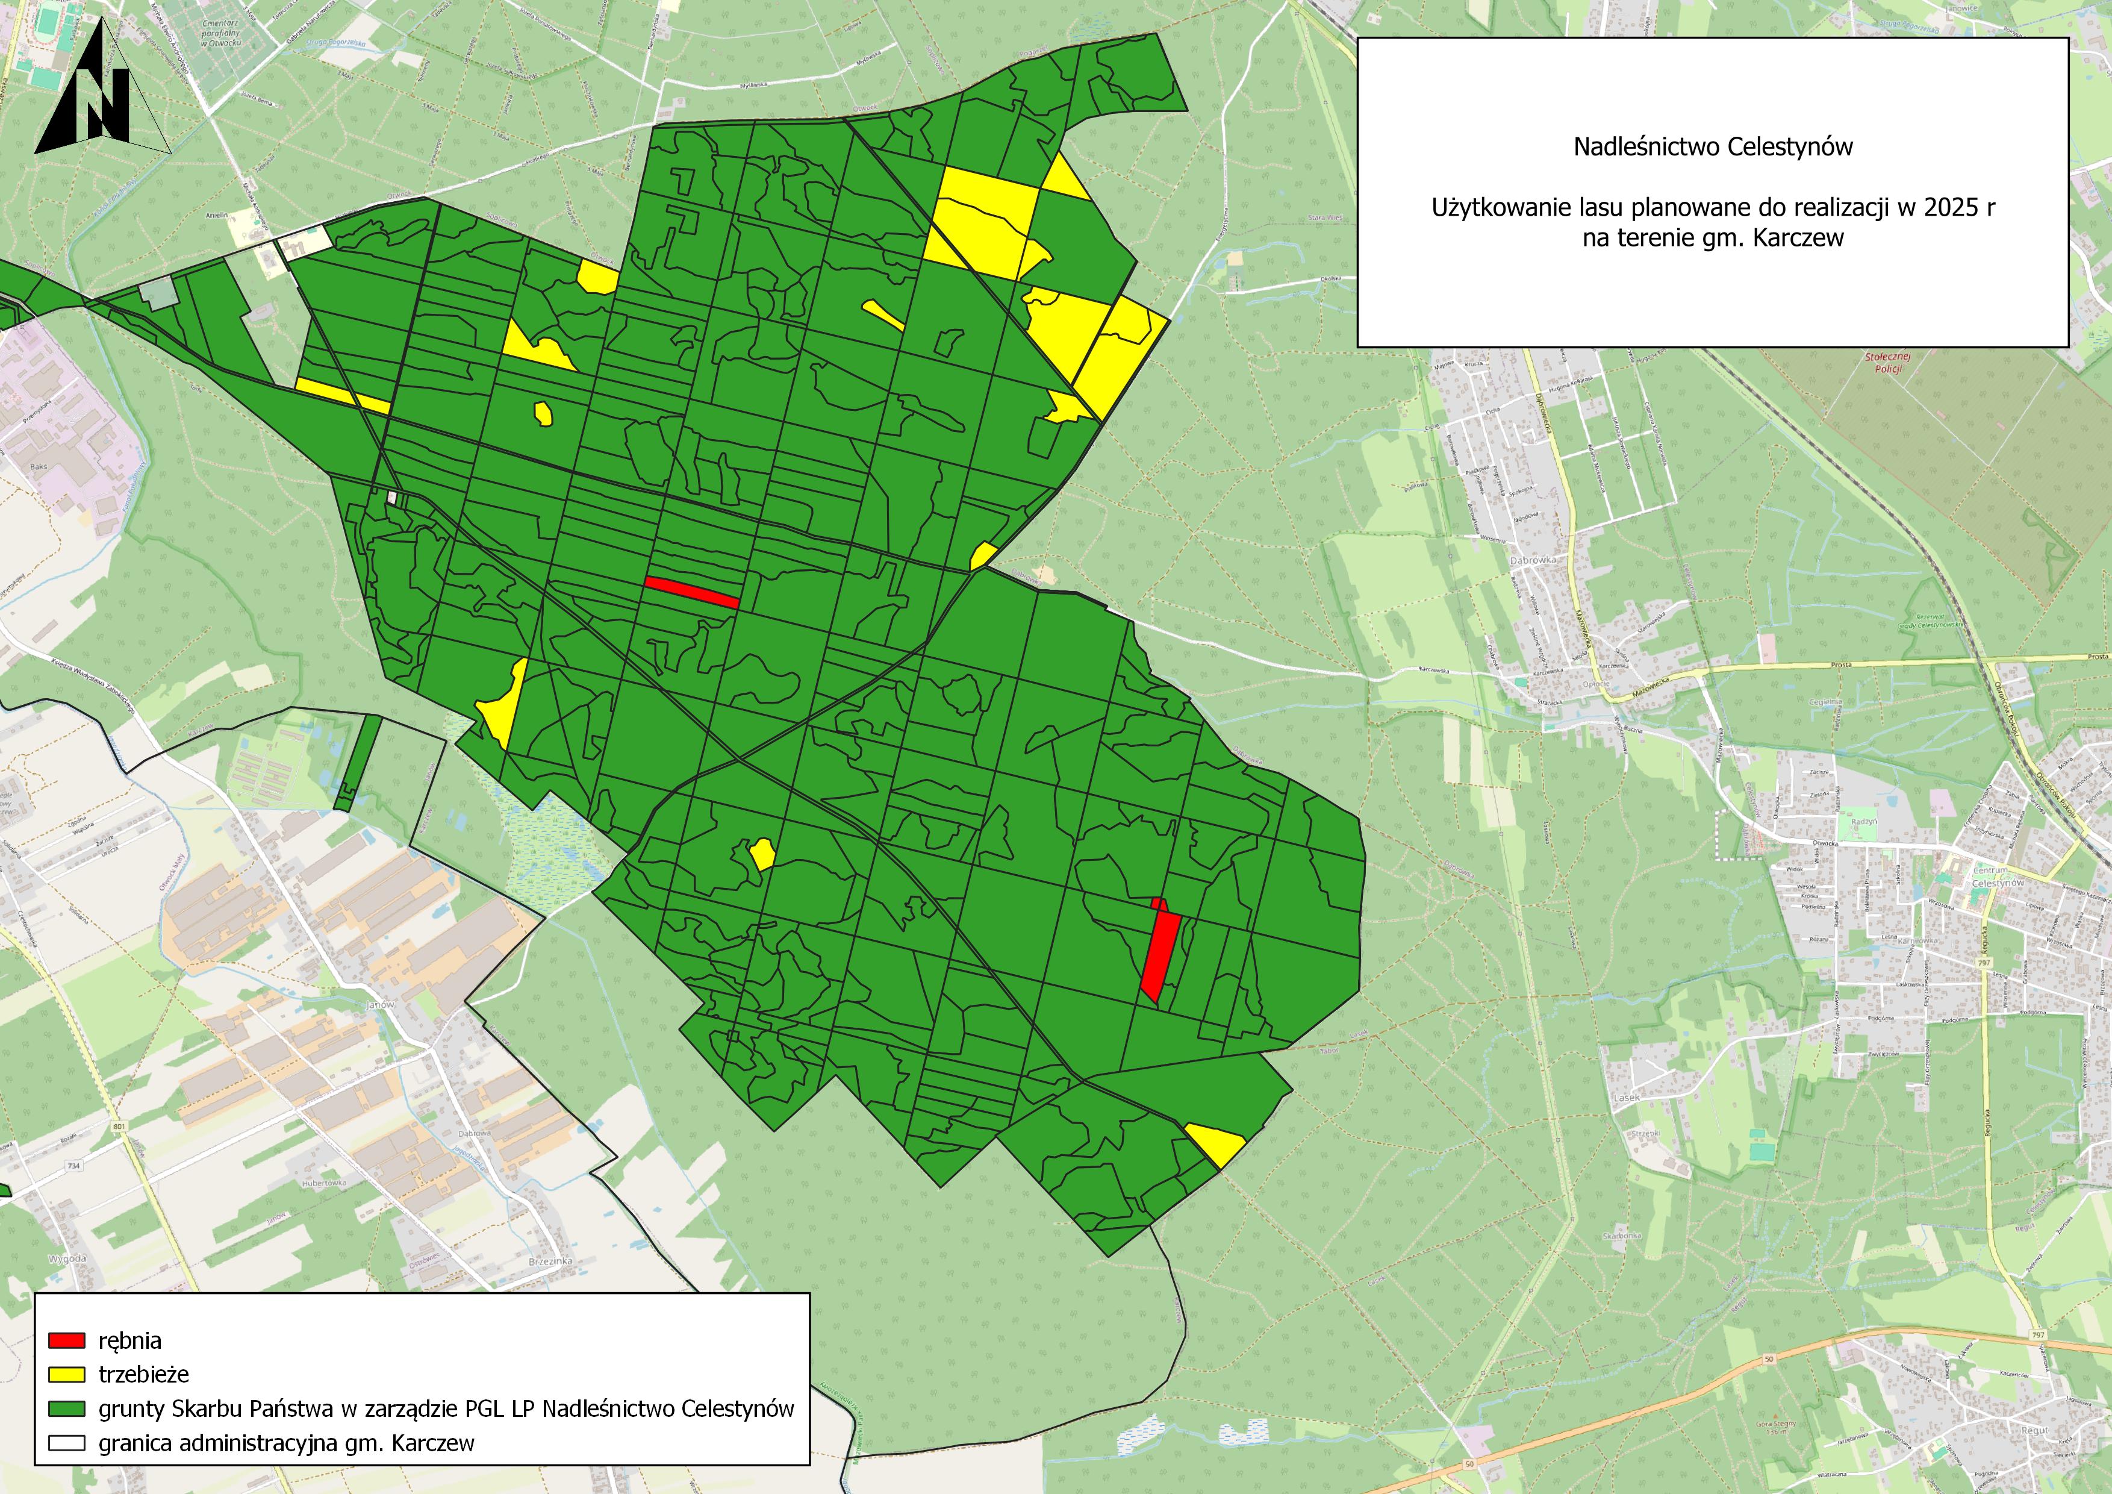Click the Janów village label

(x=379, y=1005)
